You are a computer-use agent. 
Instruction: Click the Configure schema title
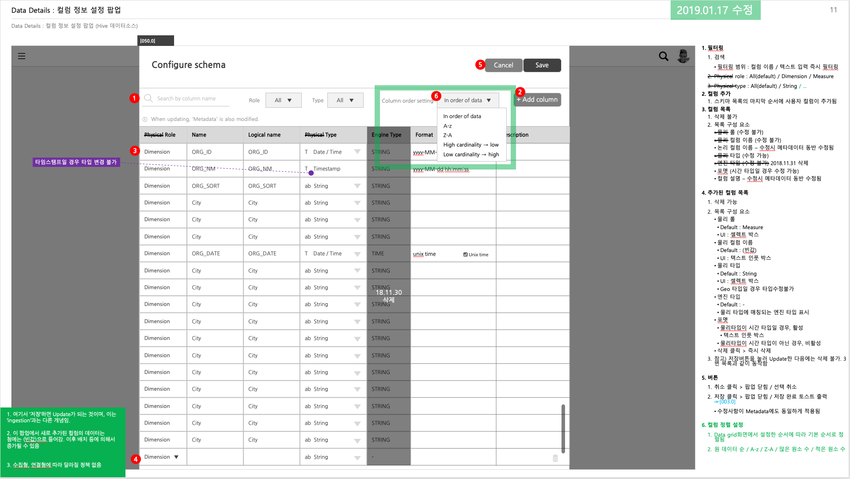[x=189, y=65]
